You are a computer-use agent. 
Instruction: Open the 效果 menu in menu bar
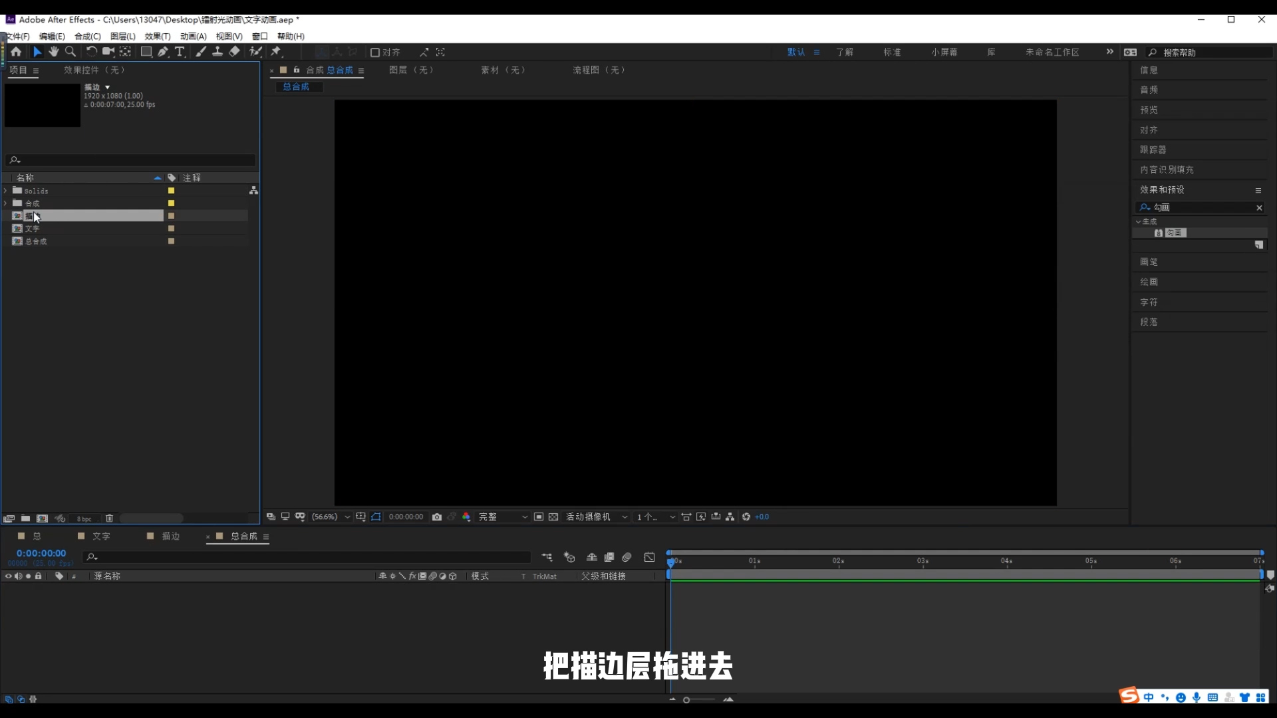(x=156, y=37)
